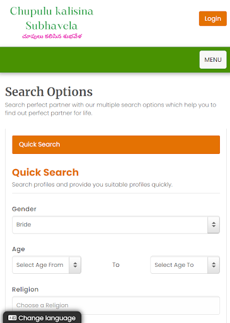Click the Select Age From arrow icon
Image resolution: width=230 pixels, height=323 pixels.
75,265
